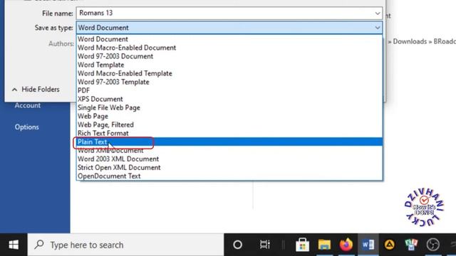The height and width of the screenshot is (256, 456).
Task: Open the OBS Studio taskbar icon
Action: click(432, 245)
